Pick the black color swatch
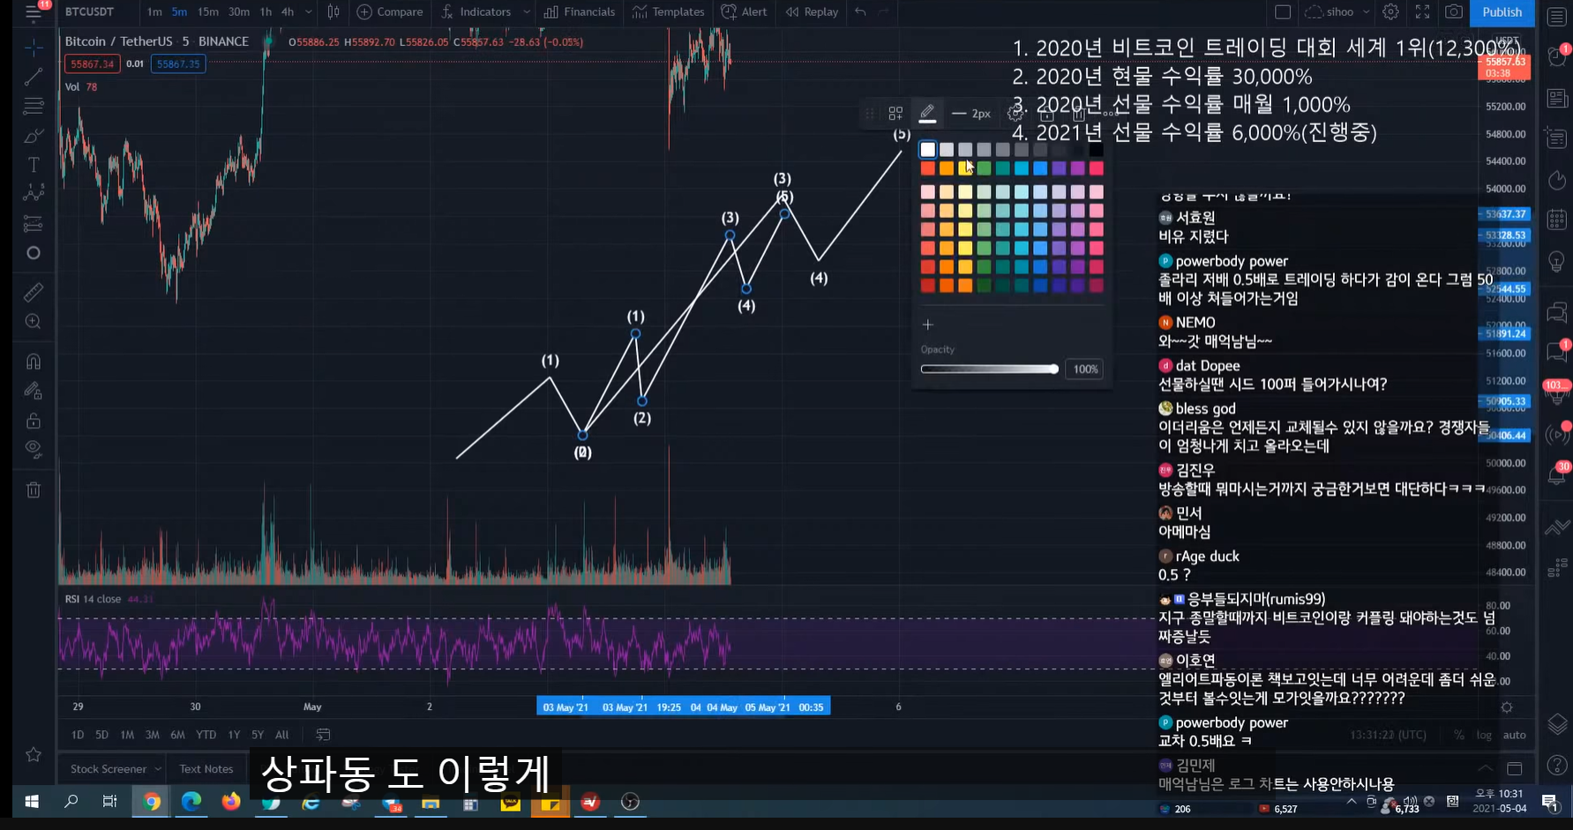Image resolution: width=1573 pixels, height=830 pixels. (x=1096, y=150)
